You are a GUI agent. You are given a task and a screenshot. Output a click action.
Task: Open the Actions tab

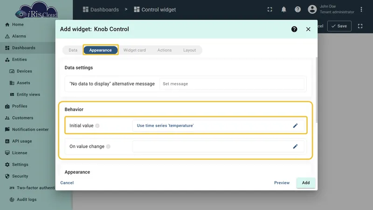165,50
